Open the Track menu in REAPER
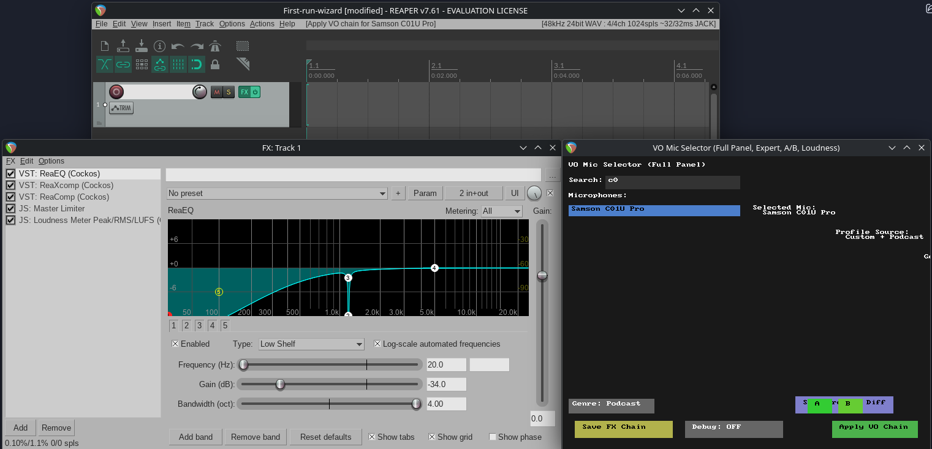This screenshot has width=932, height=449. pyautogui.click(x=205, y=24)
